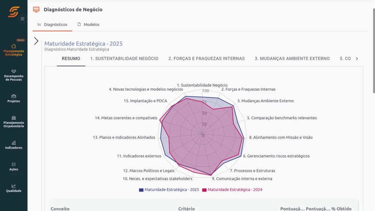Screen dimensions: 375x211
Task: Click label 13. Planos e Indicadores Alinhados
Action: tap(124, 138)
